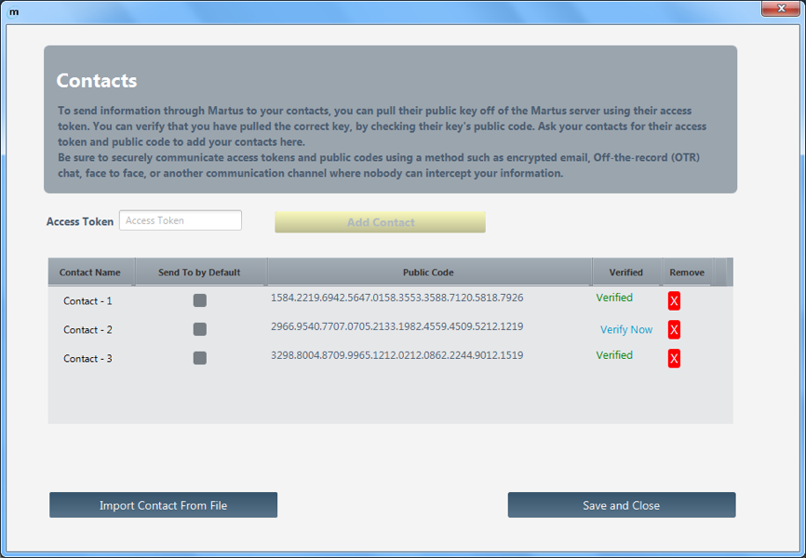Click public code starting 3298.8004

(396, 355)
